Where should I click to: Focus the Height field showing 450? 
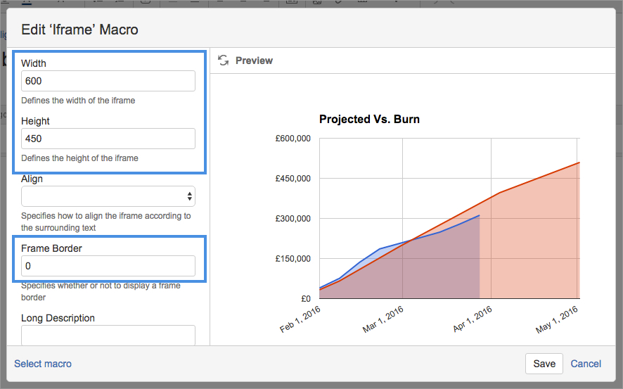click(x=108, y=139)
